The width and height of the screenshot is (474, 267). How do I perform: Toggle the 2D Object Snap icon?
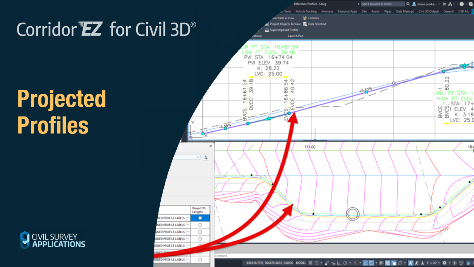click(x=371, y=263)
